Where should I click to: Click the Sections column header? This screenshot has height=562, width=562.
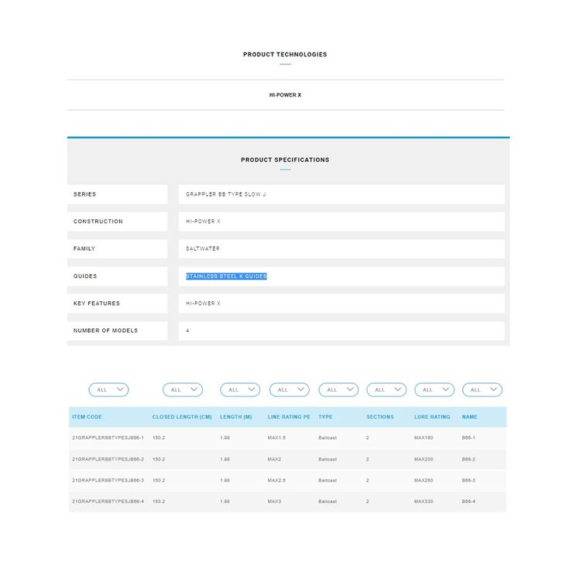coord(380,417)
